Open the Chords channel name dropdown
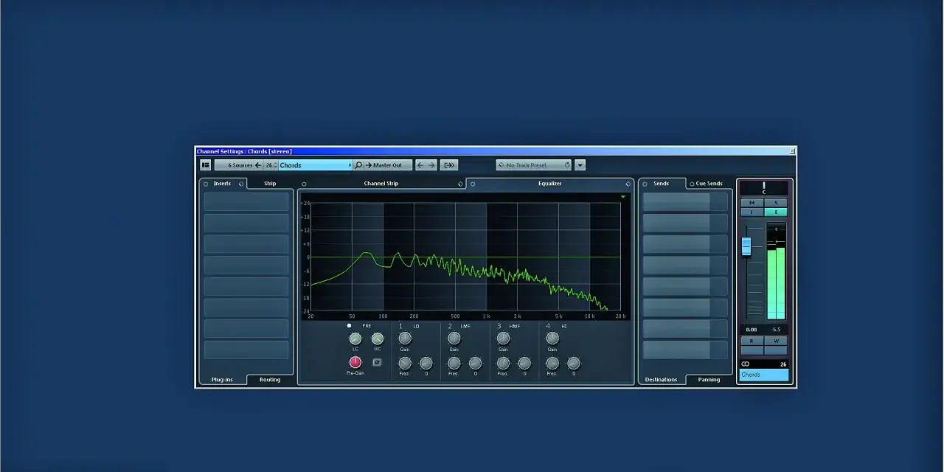Viewport: 944px width, 472px height. 316,165
